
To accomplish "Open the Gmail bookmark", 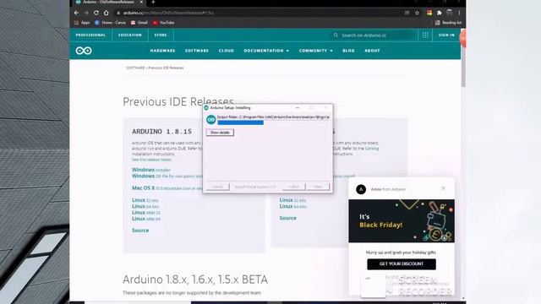I will 139,23.
